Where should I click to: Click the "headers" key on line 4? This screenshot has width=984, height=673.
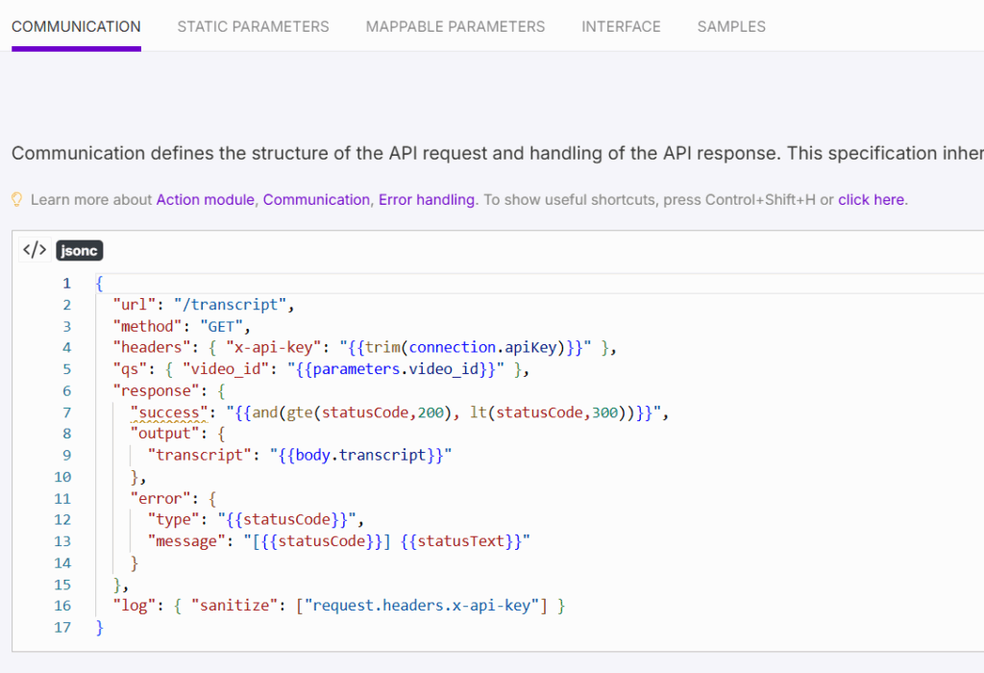[x=152, y=347]
